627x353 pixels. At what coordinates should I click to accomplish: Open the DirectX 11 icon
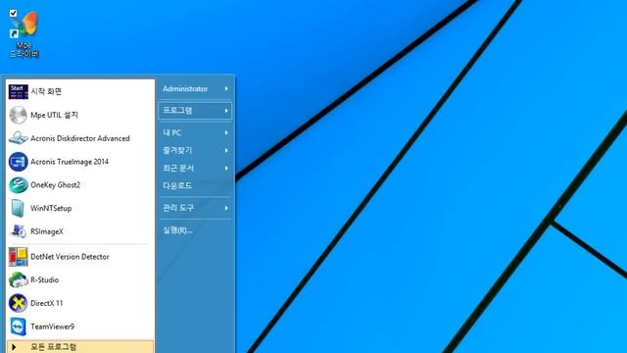18,303
